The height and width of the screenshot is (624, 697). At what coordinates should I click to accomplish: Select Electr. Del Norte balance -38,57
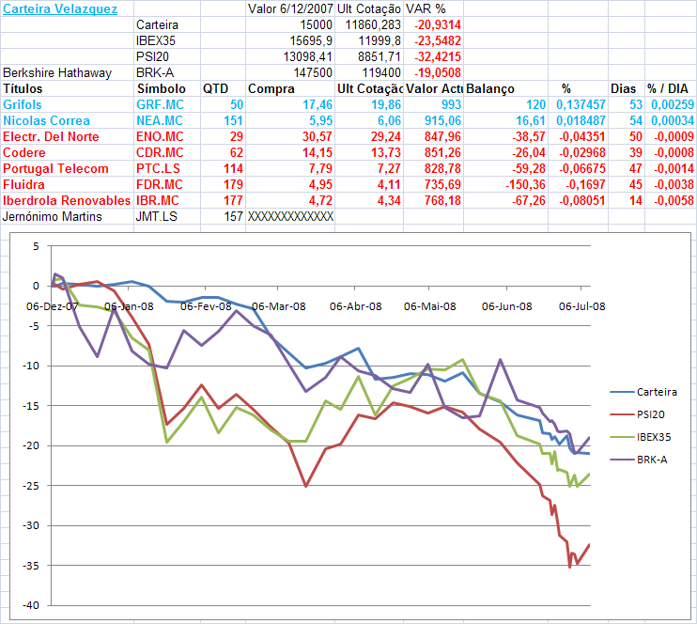pyautogui.click(x=506, y=137)
